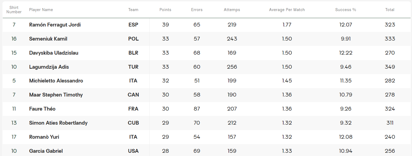Open Garcia Gabriel player profile
Image resolution: width=412 pixels, height=156 pixels.
tap(46, 151)
